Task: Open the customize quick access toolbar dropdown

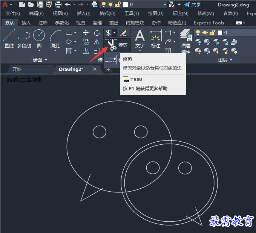Action: click(x=179, y=5)
